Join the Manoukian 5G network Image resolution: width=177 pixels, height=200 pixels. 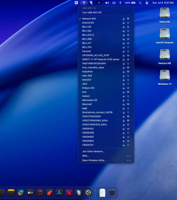(x=106, y=100)
